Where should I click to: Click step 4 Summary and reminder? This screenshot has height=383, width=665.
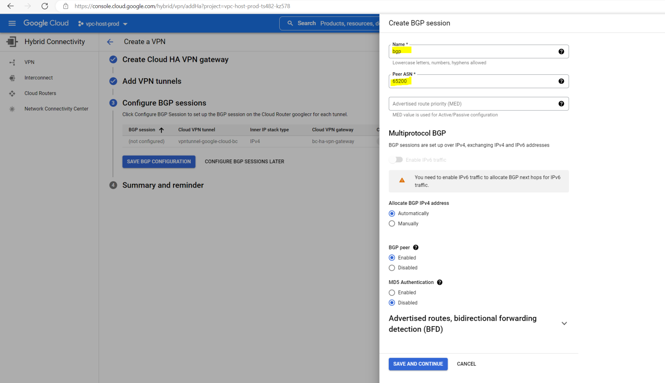click(x=163, y=185)
